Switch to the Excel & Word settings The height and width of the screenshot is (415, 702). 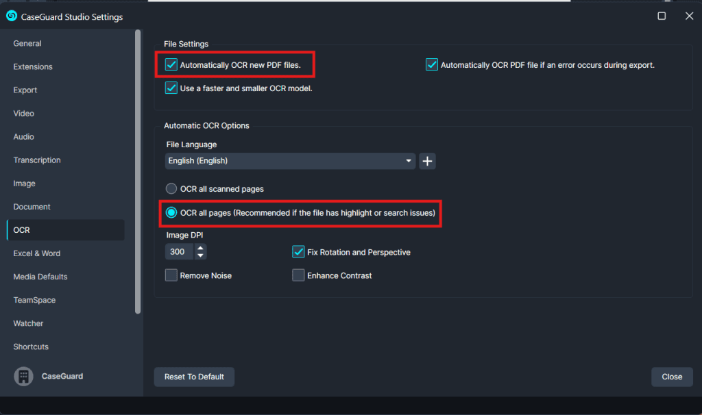coord(37,253)
